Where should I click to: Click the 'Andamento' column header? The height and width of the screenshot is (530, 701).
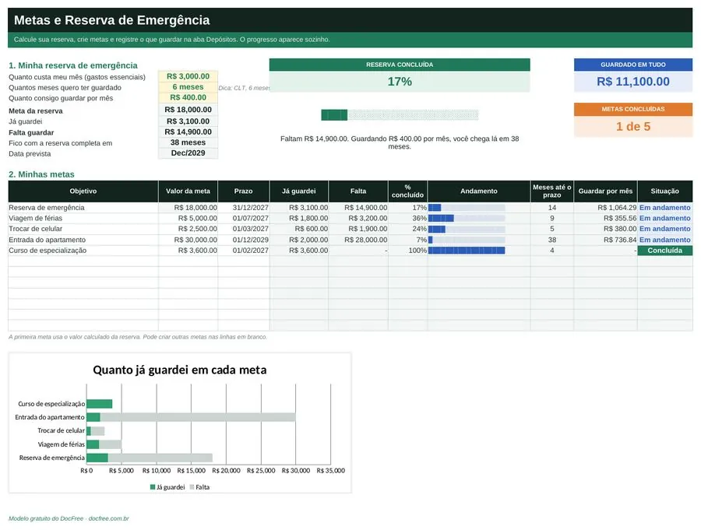479,191
